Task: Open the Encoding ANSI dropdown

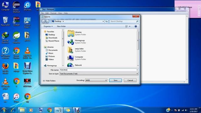Action: tap(96, 80)
